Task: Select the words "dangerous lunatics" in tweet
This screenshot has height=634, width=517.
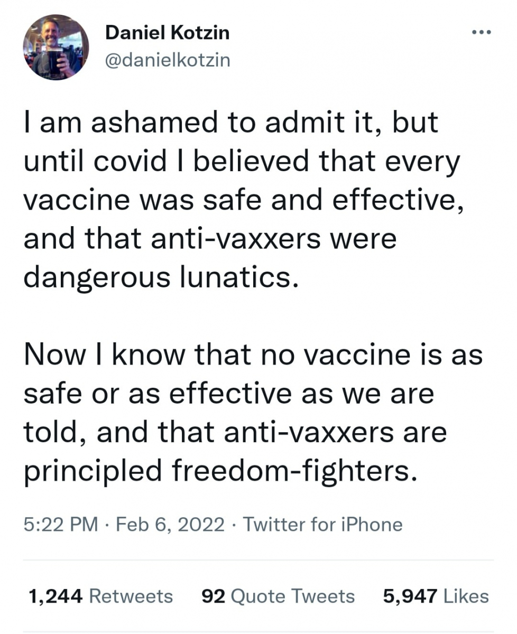Action: [157, 277]
